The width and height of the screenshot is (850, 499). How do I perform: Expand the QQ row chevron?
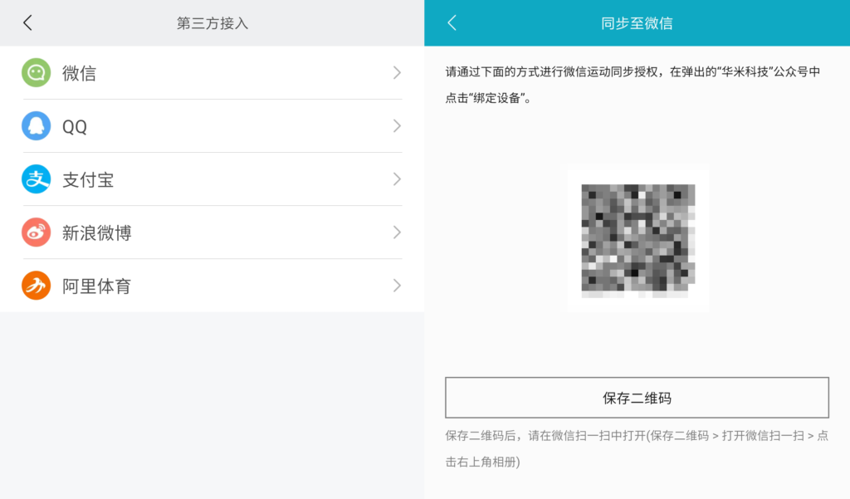[397, 126]
